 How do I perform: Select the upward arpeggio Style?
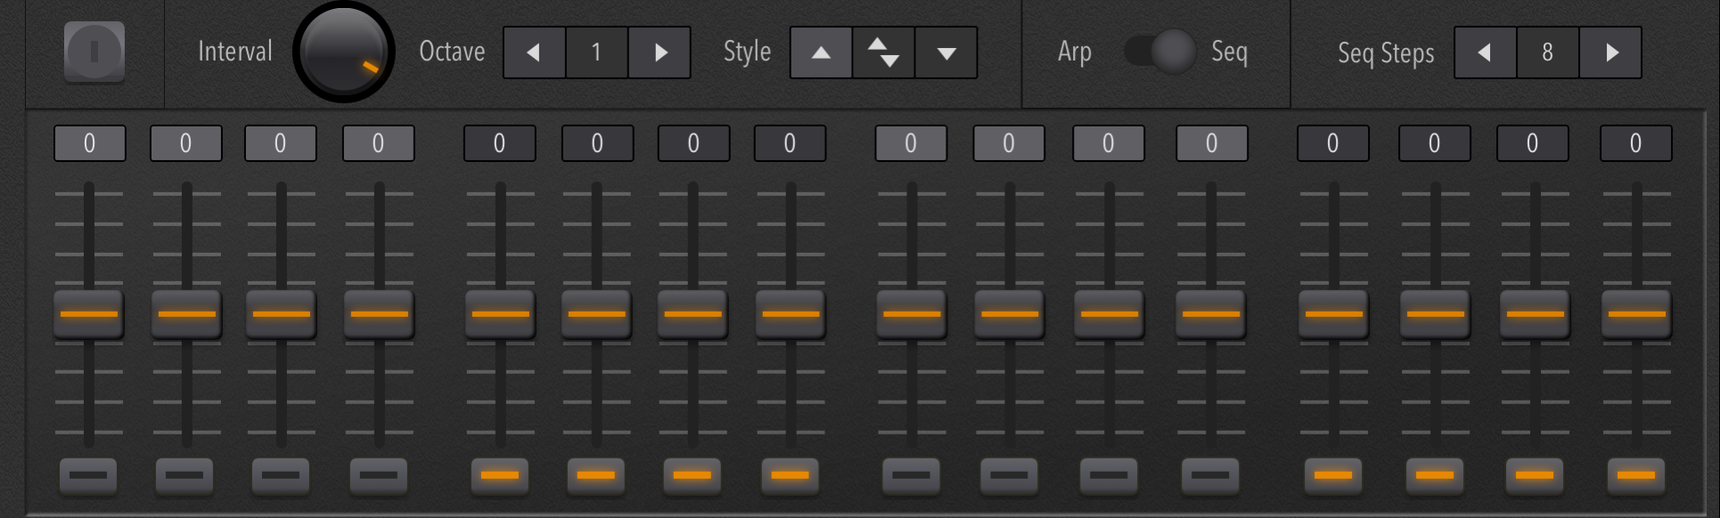pyautogui.click(x=822, y=53)
